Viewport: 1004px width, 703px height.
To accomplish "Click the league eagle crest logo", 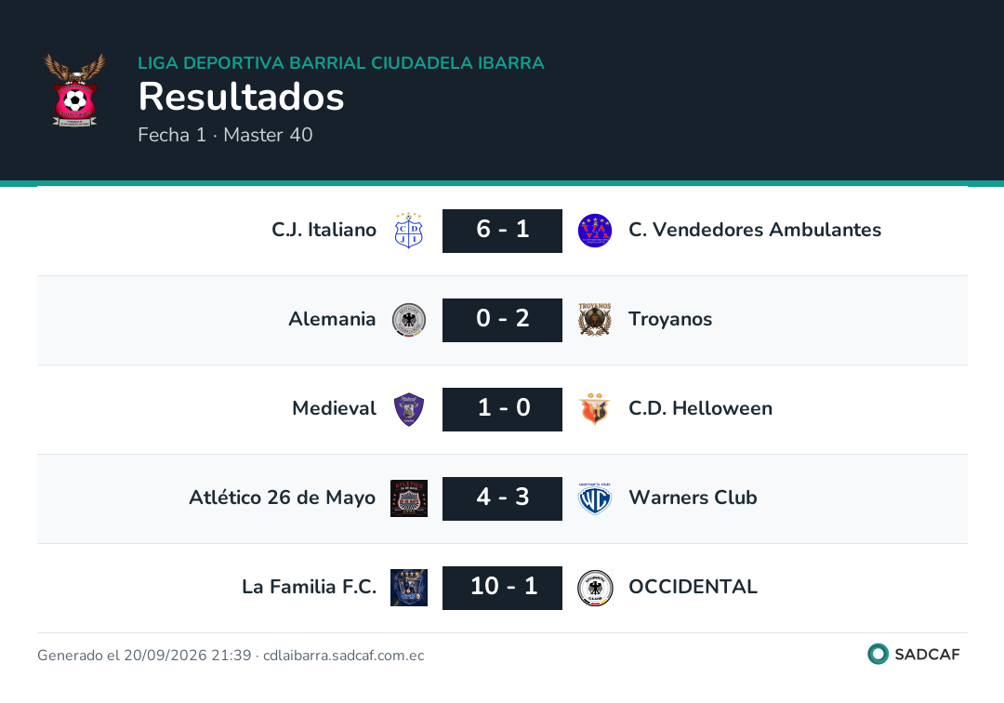I will [75, 90].
